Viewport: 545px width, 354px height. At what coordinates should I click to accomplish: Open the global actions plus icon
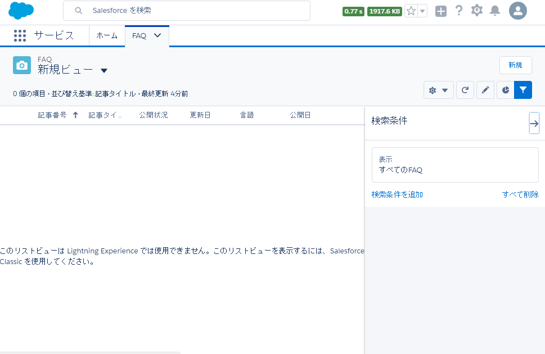pos(441,11)
